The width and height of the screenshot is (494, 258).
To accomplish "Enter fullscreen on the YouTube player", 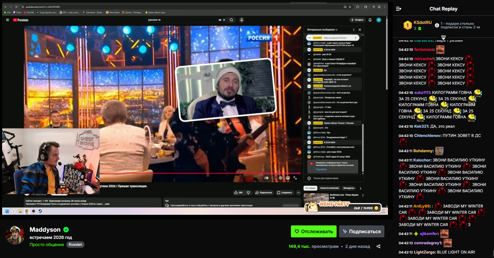I will coord(295,178).
